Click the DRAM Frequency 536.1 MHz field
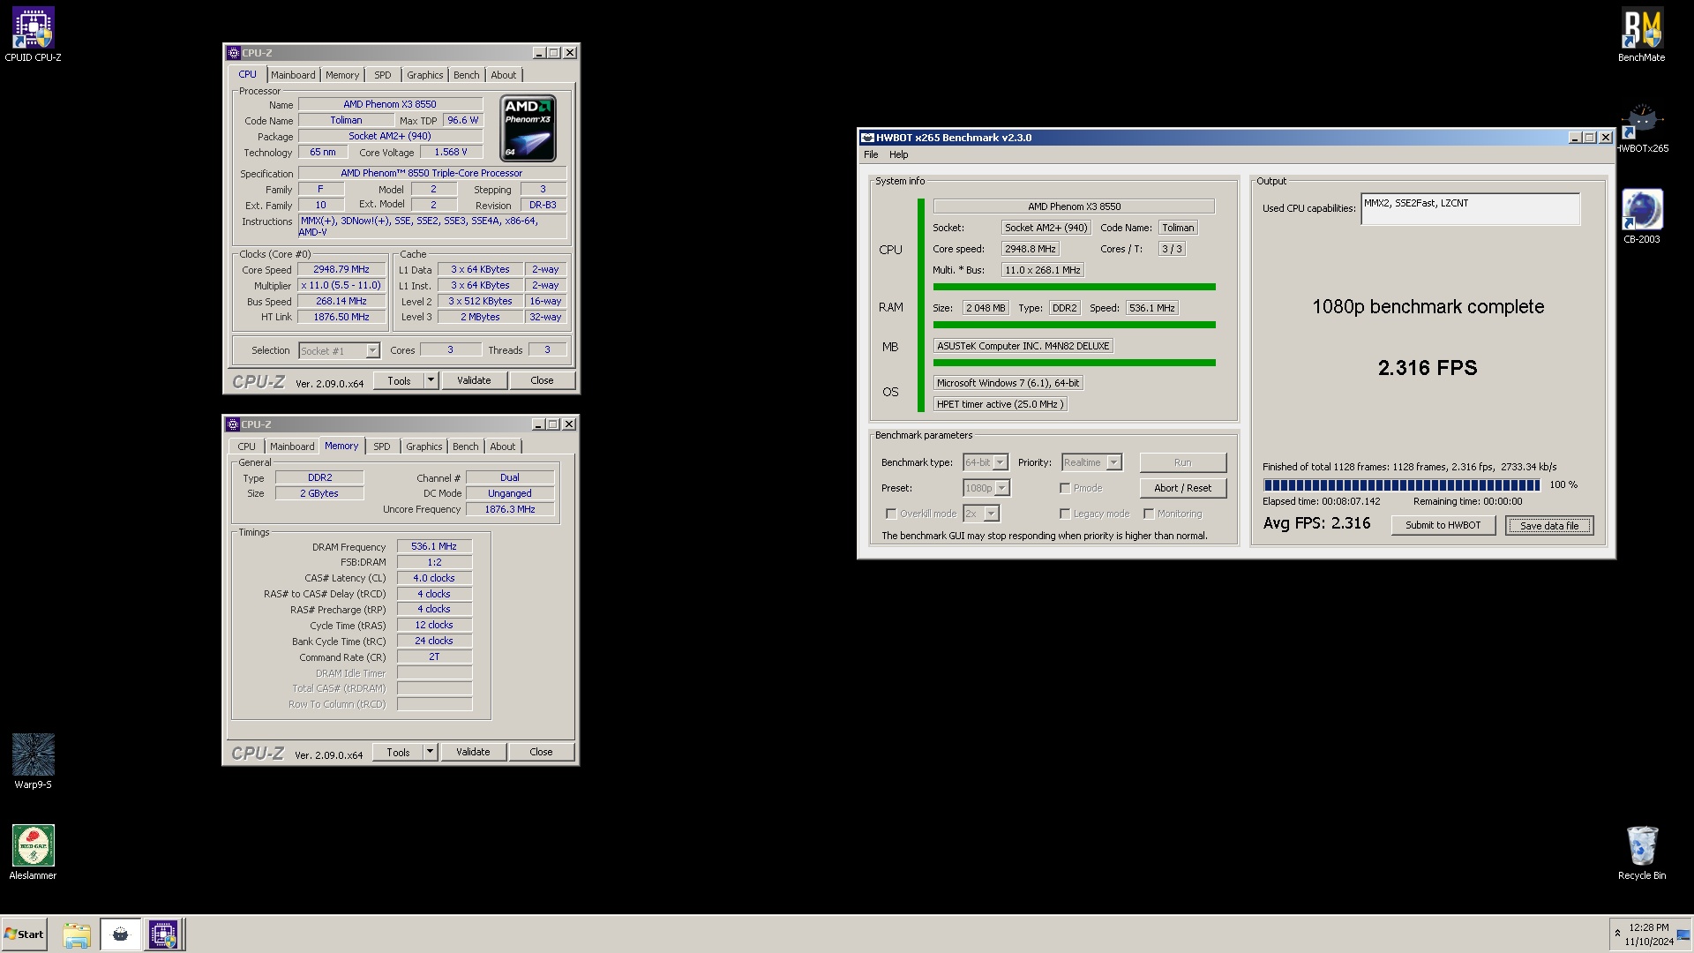This screenshot has height=953, width=1694. point(434,547)
